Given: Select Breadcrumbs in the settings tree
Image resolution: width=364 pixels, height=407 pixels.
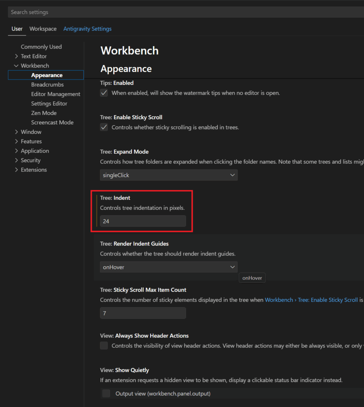Looking at the screenshot, I should pos(47,85).
